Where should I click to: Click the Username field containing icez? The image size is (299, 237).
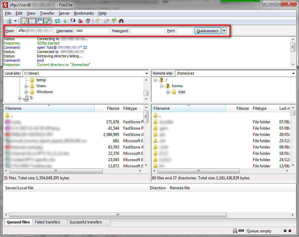92,30
